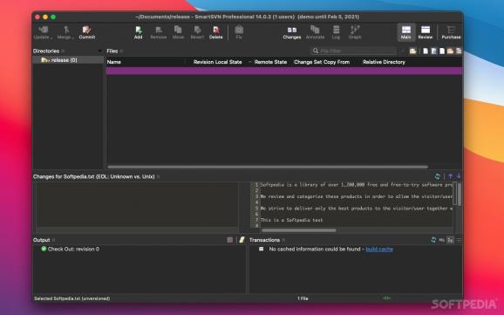Click the magnifier icon in File Filter
The height and width of the screenshot is (315, 504).
pyautogui.click(x=316, y=51)
